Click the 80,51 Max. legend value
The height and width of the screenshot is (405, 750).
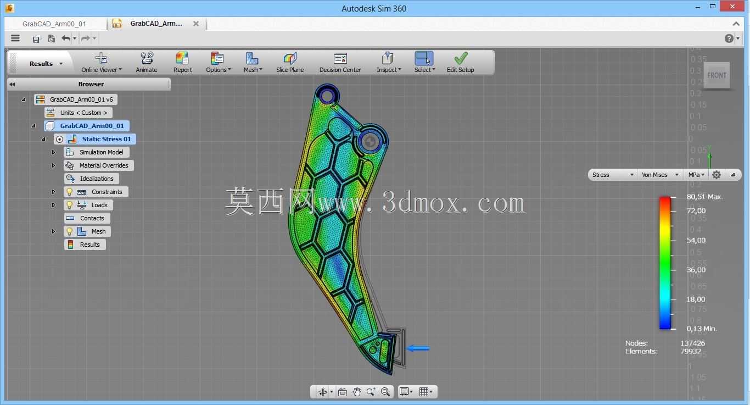pyautogui.click(x=704, y=197)
